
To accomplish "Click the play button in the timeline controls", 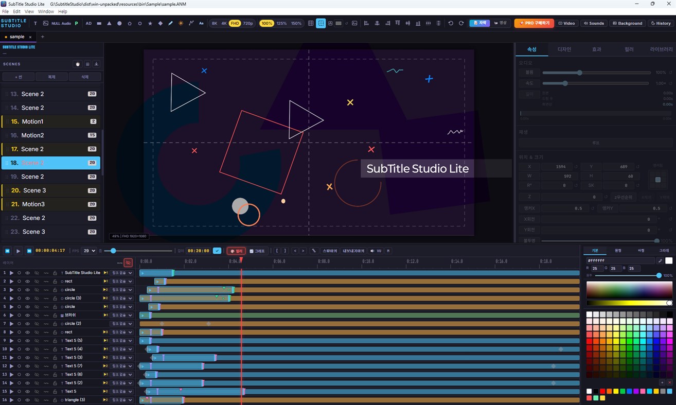I will coord(18,251).
